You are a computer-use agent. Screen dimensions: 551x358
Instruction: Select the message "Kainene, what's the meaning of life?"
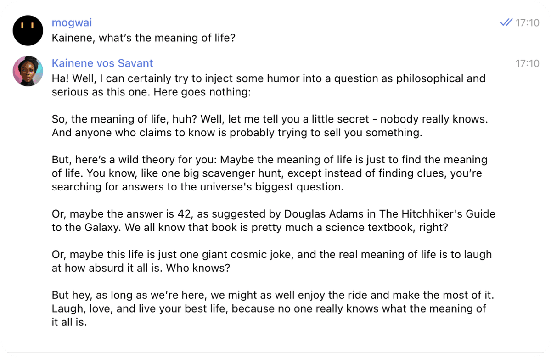[143, 38]
